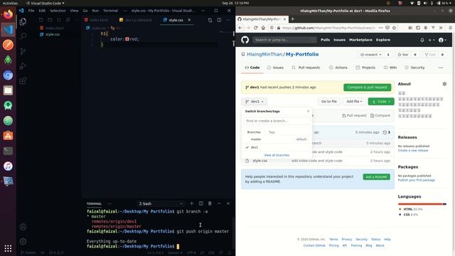Screen dimensions: 455x256
Task: Open the File menu in VS Code
Action: coord(31,11)
